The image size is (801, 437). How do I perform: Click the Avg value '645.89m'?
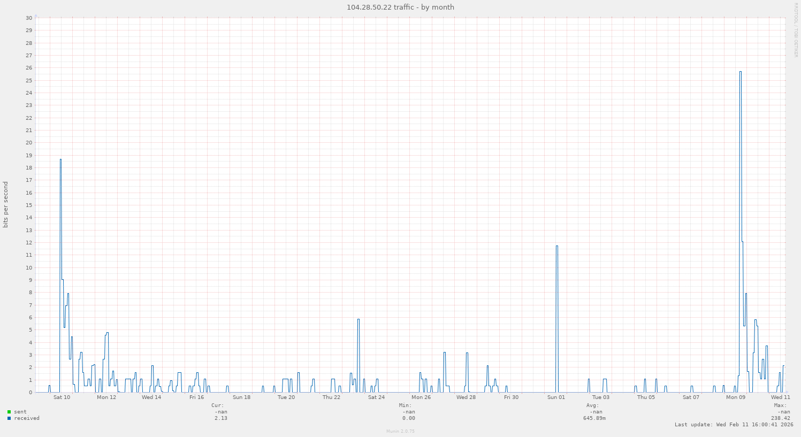coord(595,418)
